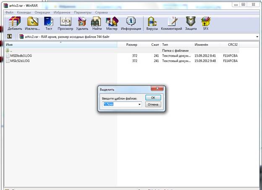Open the Справка menu
The width and height of the screenshot is (262, 190).
tap(102, 12)
